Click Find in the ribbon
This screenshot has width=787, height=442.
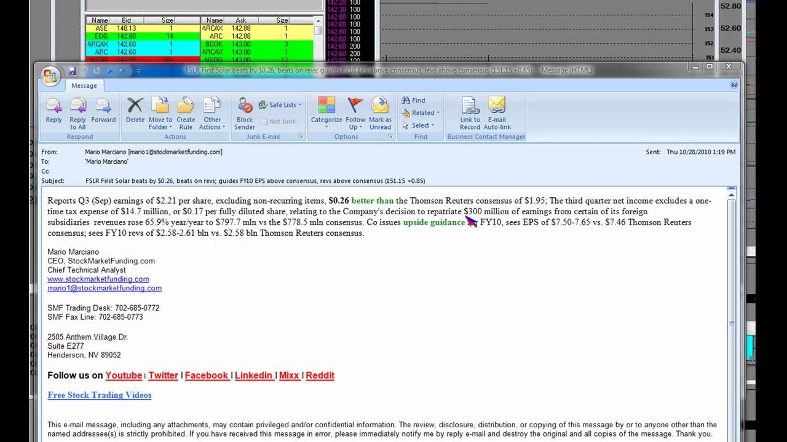[x=413, y=100]
